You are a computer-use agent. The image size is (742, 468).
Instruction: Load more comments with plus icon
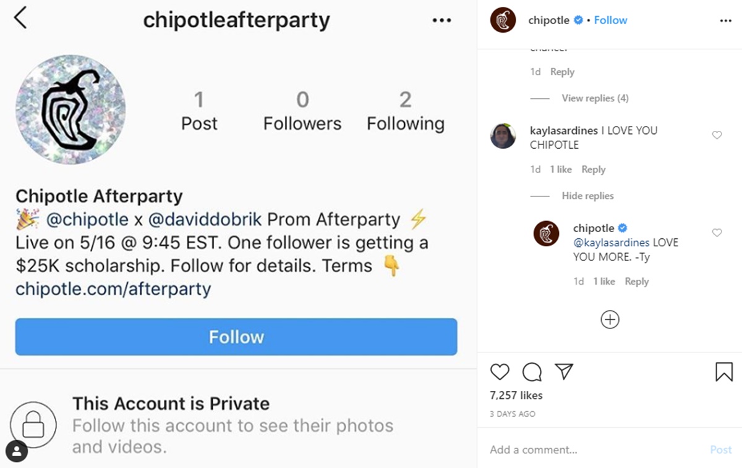point(610,319)
